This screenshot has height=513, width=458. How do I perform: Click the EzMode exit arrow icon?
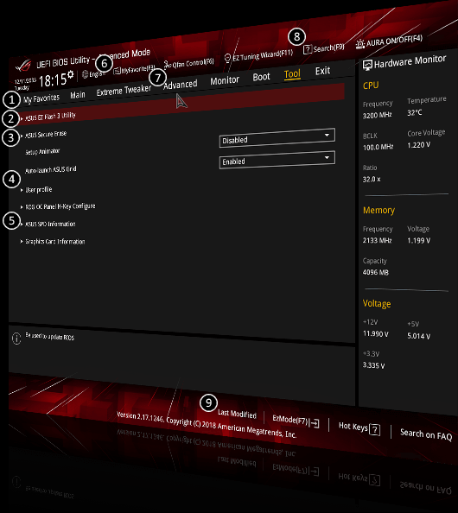pos(315,423)
